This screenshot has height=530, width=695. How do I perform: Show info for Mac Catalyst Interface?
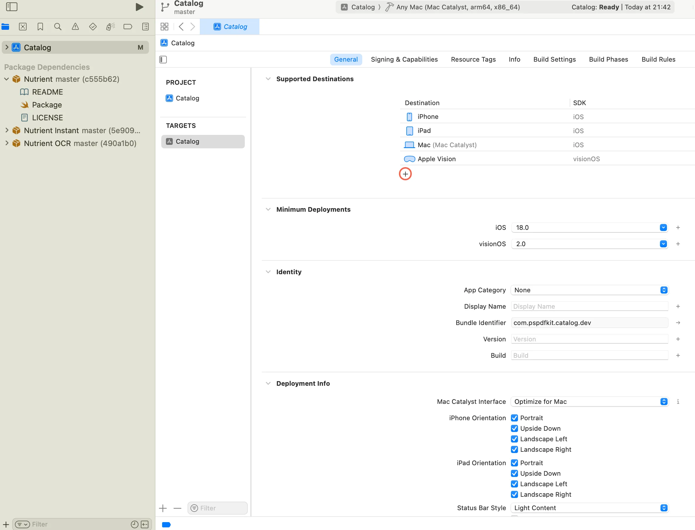point(678,402)
